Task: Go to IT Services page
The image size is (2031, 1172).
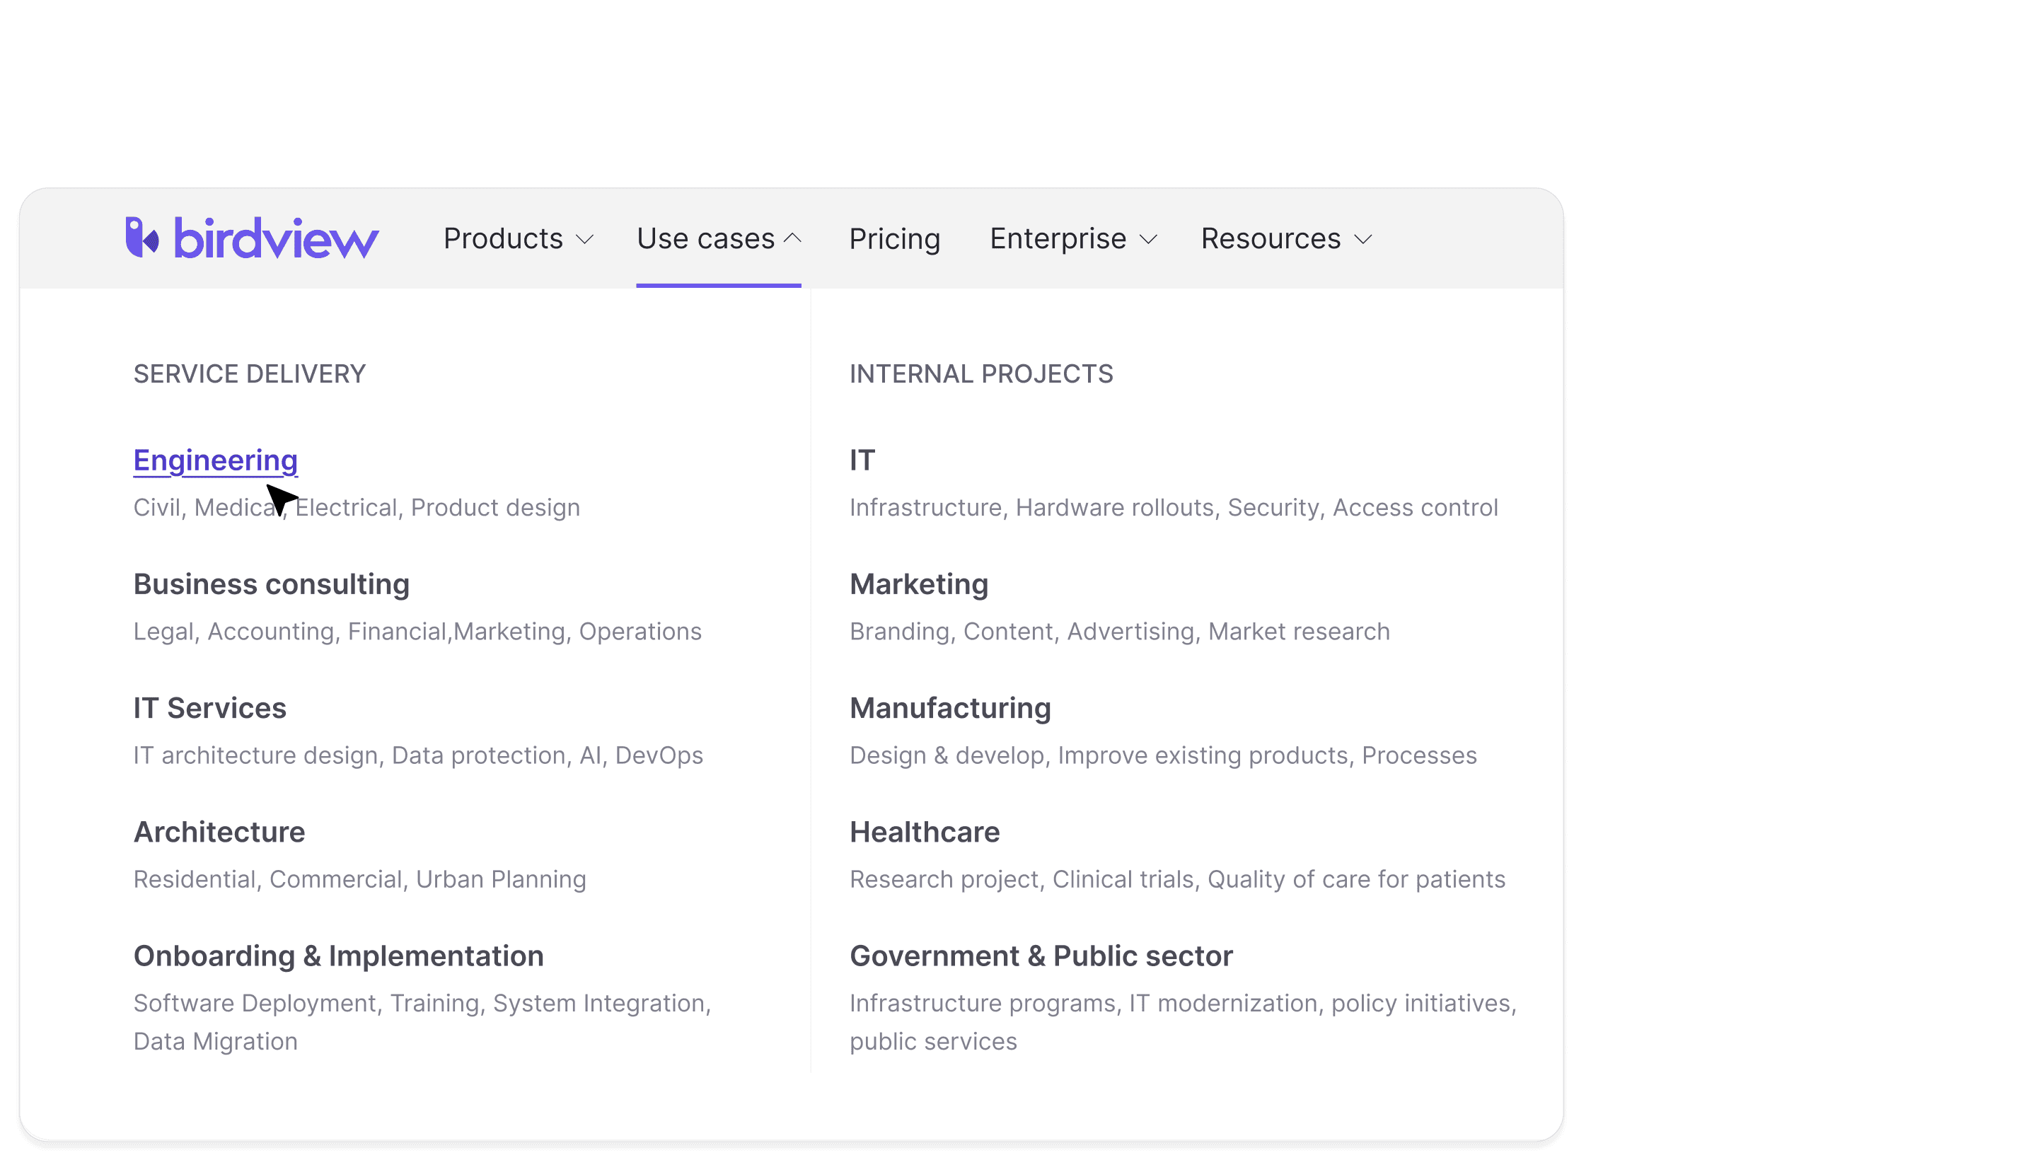Action: [209, 708]
